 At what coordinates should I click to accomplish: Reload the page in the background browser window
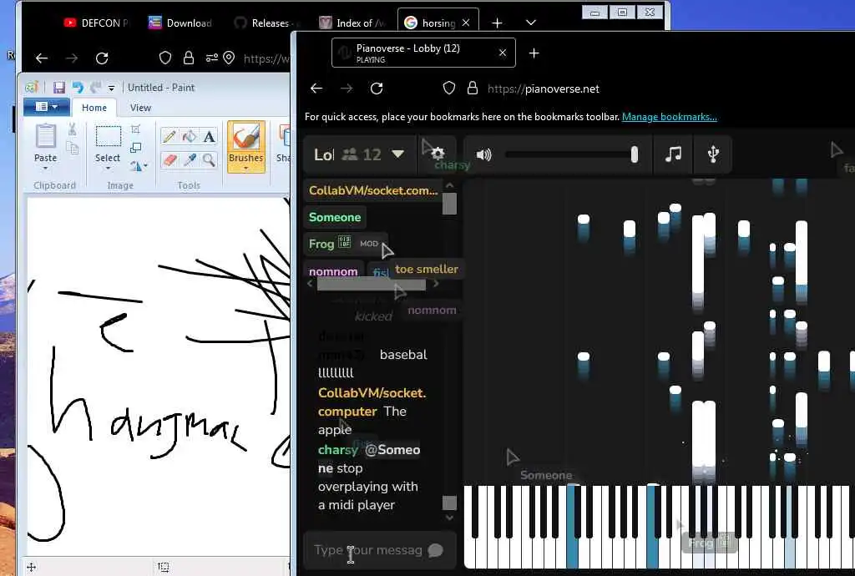click(102, 58)
